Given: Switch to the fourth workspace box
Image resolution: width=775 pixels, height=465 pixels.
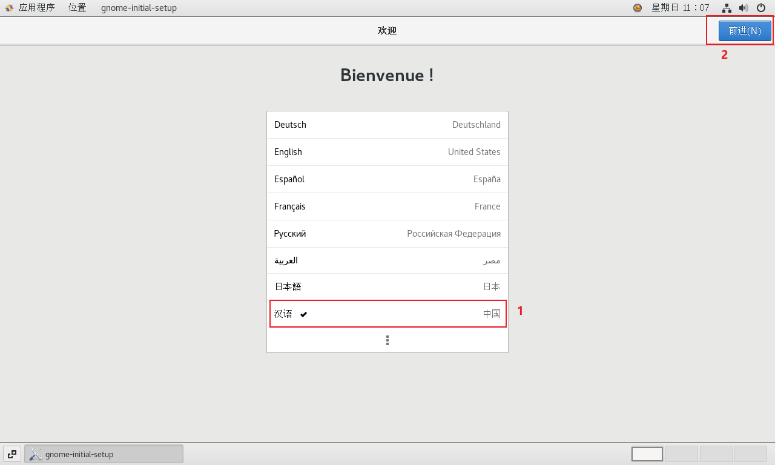Looking at the screenshot, I should tap(751, 454).
